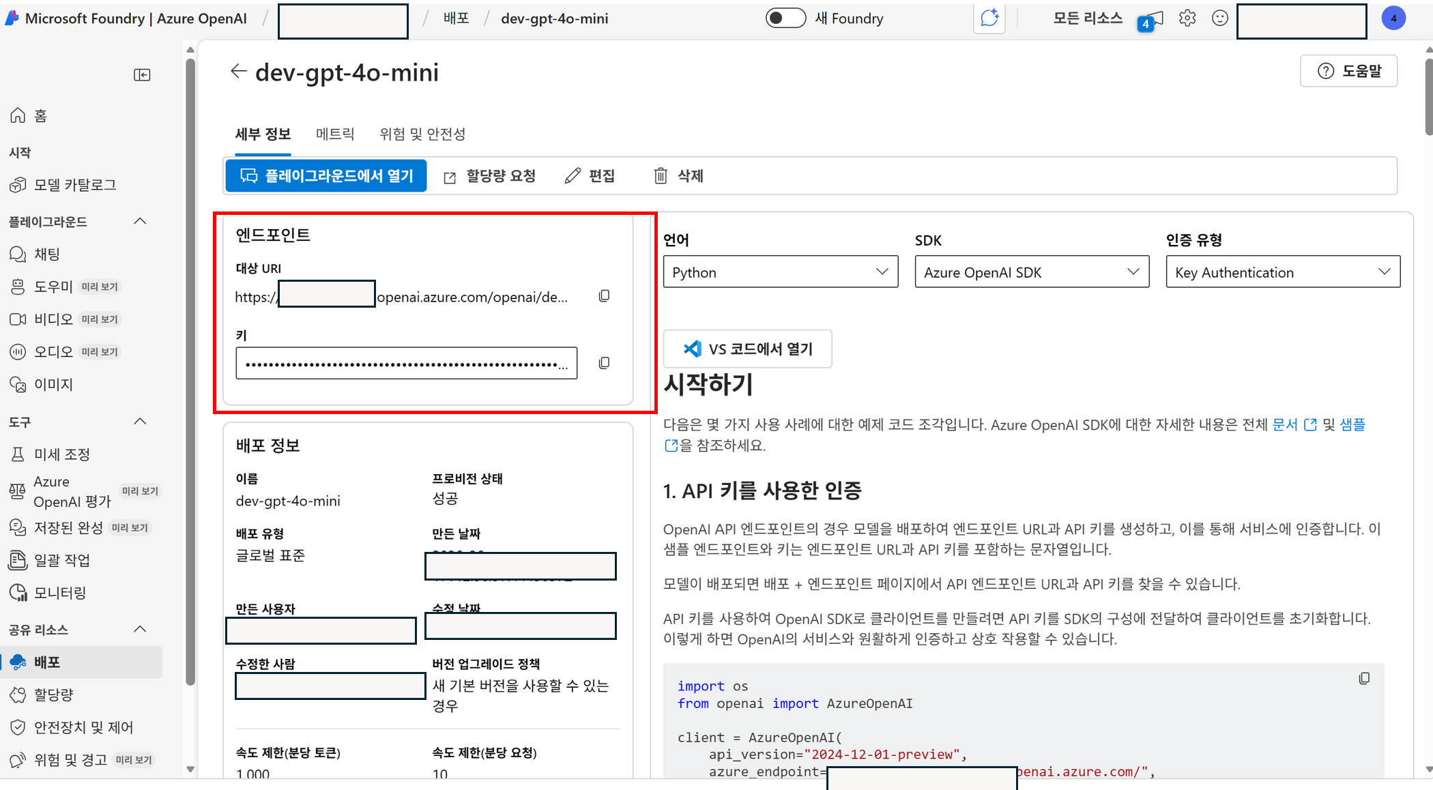Click the Microsoft Foundry logo
The width and height of the screenshot is (1433, 790).
12,18
